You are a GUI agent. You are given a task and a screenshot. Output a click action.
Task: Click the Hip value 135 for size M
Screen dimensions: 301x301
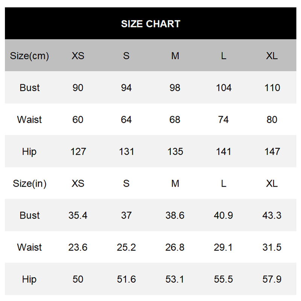coord(175,152)
